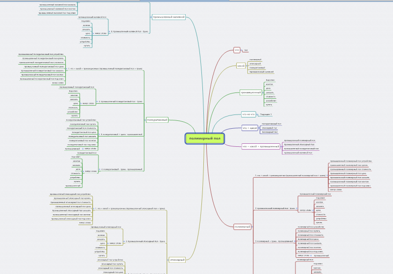Collapse the "что из что" node toggle
This screenshot has width=393, height=274.
(x=257, y=114)
